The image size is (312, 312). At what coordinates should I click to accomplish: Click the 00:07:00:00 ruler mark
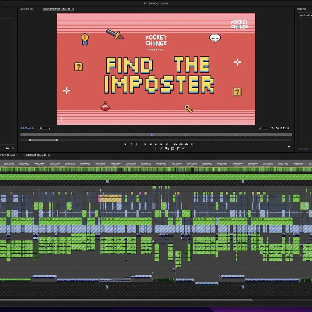[x=176, y=164]
